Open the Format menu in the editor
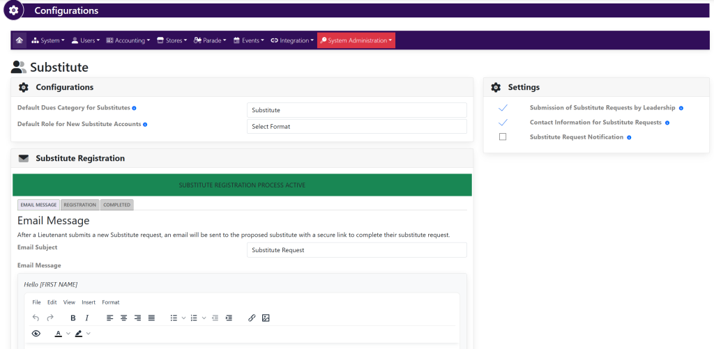 [110, 302]
